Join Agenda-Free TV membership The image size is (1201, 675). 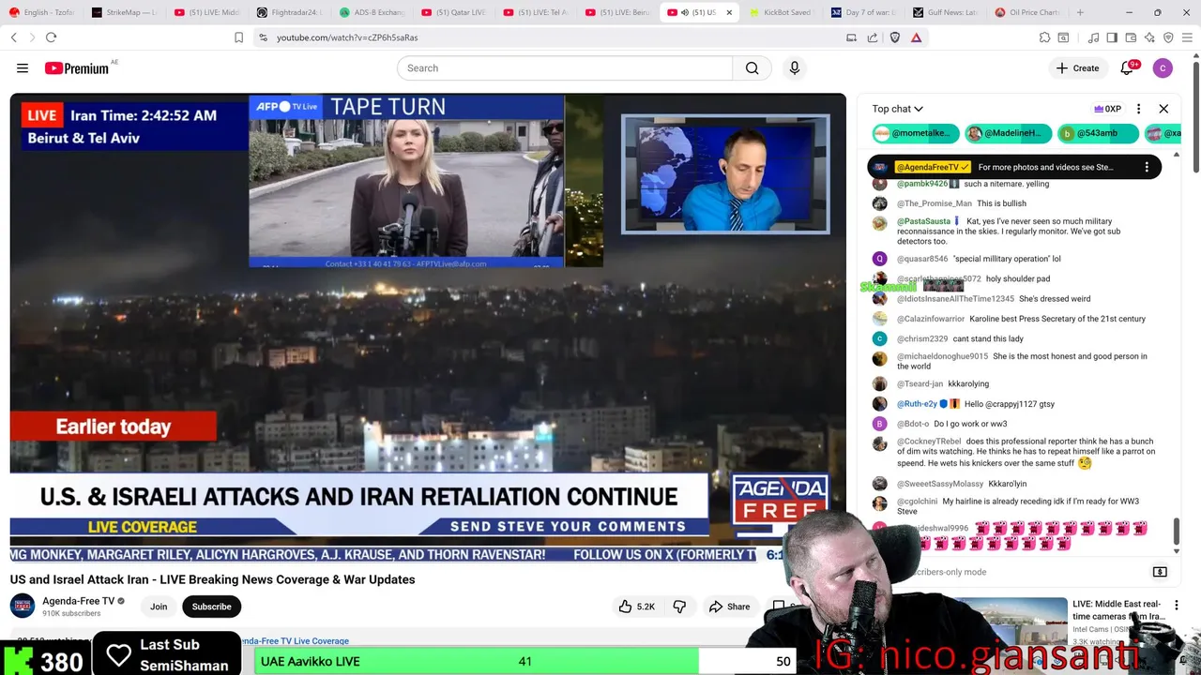[x=159, y=607]
